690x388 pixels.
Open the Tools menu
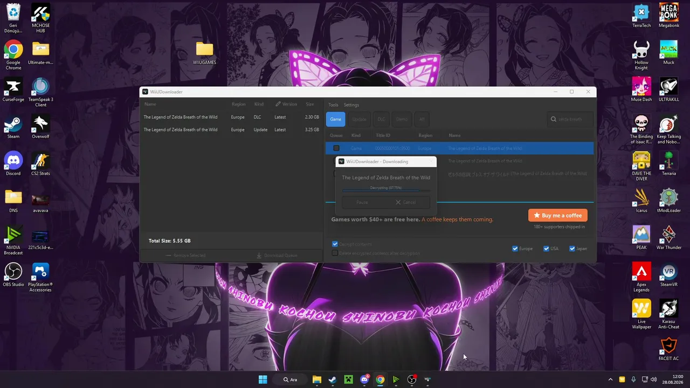[x=333, y=105]
